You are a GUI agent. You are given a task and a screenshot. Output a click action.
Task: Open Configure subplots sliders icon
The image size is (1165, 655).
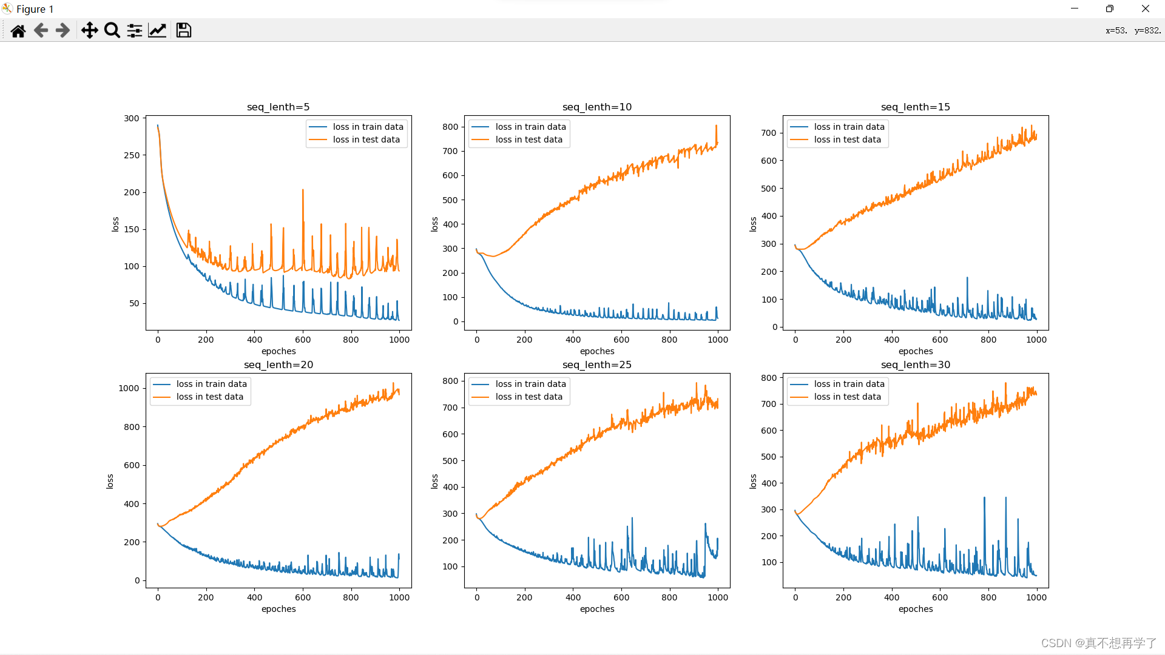135,31
